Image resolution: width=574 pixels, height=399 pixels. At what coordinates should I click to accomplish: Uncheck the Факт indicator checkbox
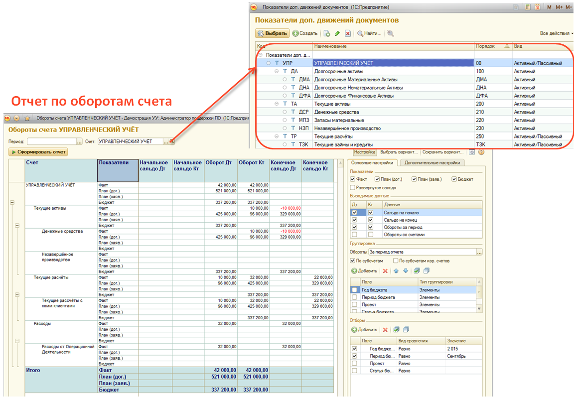[353, 179]
